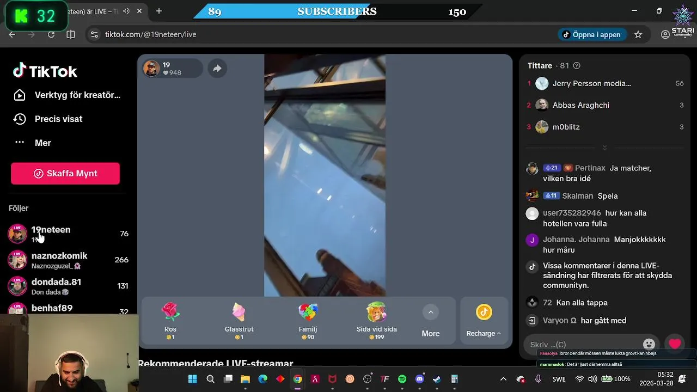Open the TikTok logo home link
The image size is (697, 392).
click(x=45, y=71)
